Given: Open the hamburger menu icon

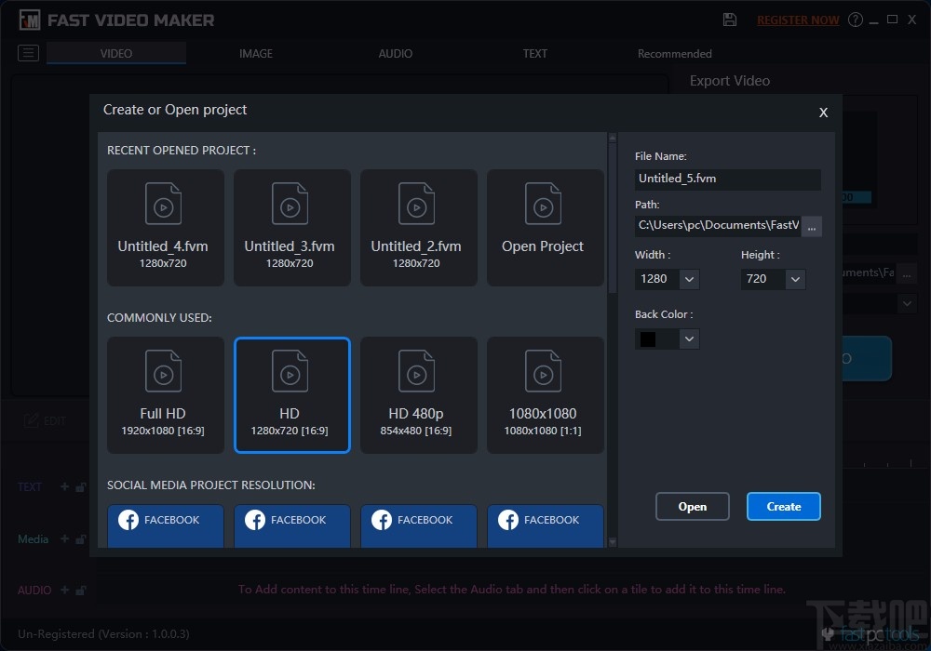Looking at the screenshot, I should click(x=28, y=53).
